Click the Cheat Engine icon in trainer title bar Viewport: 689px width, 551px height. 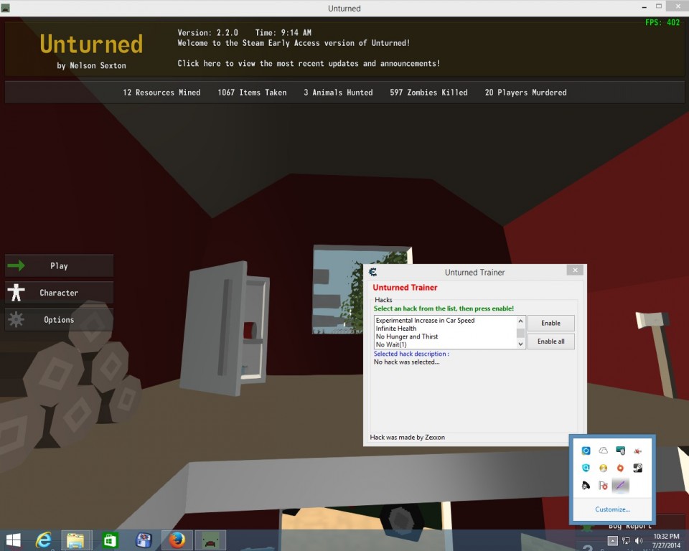point(372,272)
